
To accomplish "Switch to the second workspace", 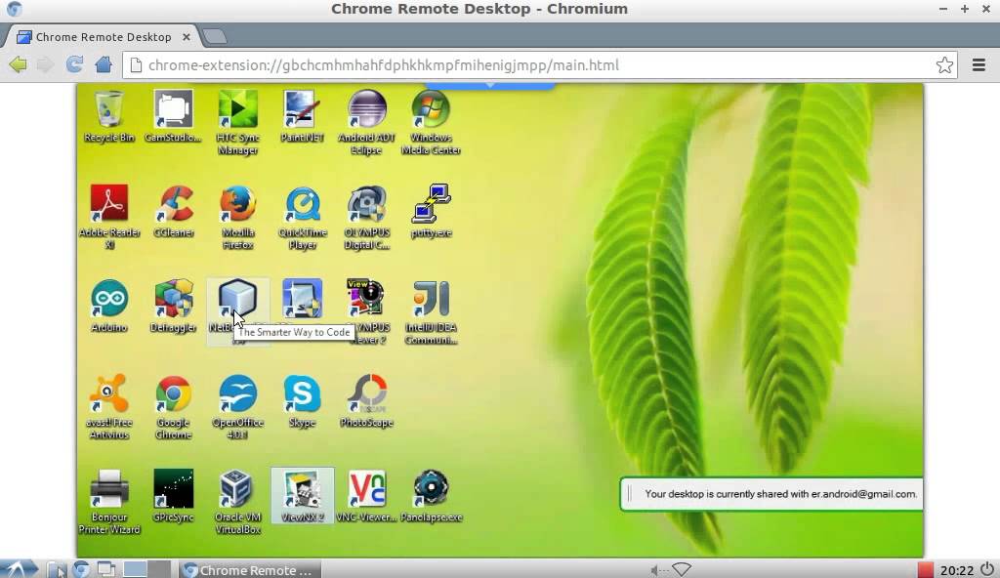I will (159, 569).
